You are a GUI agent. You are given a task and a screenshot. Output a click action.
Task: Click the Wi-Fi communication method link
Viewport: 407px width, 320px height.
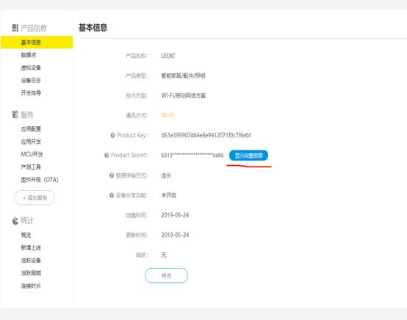click(x=168, y=115)
